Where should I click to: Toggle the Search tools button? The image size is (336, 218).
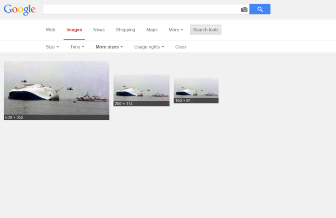pos(206,30)
